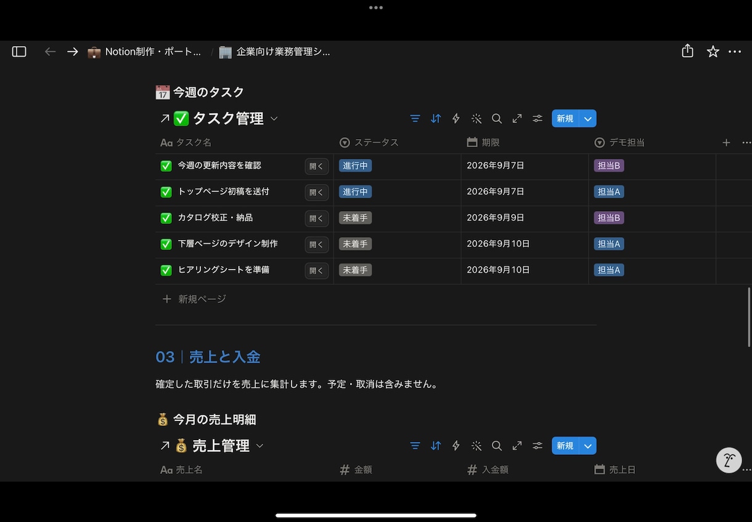This screenshot has width=752, height=522.
Task: Create new task with 新規 button
Action: pos(565,118)
